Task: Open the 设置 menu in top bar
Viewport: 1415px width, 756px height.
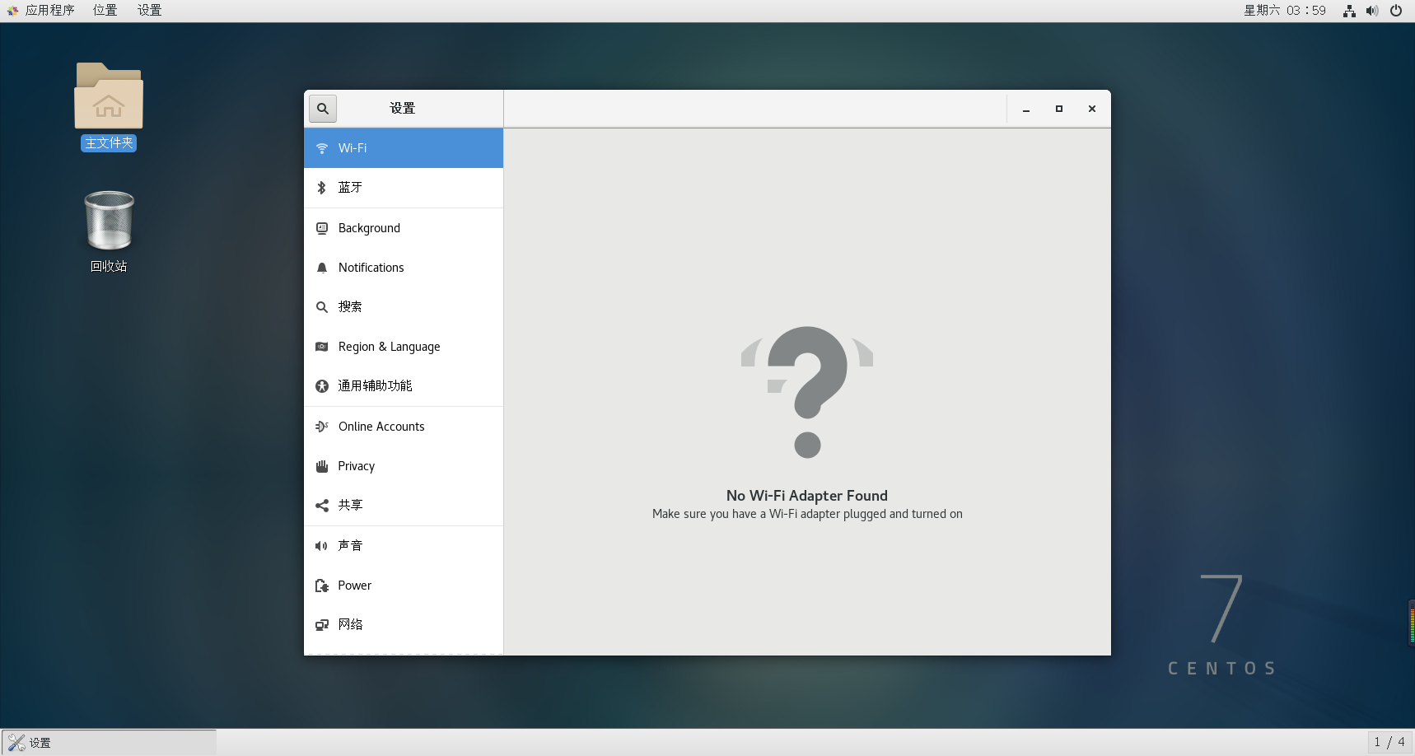Action: click(149, 11)
